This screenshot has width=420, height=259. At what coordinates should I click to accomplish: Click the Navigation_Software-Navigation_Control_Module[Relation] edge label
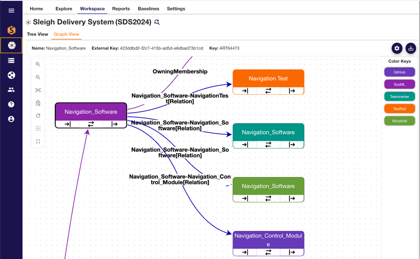180,180
